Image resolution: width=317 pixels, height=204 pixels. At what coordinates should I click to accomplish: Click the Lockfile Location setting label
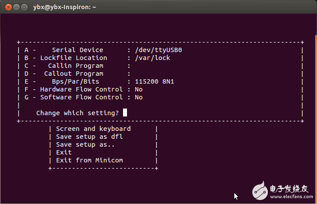tap(74, 58)
